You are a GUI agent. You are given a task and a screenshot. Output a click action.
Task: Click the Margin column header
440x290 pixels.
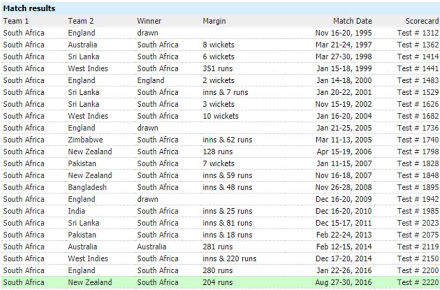tap(214, 21)
